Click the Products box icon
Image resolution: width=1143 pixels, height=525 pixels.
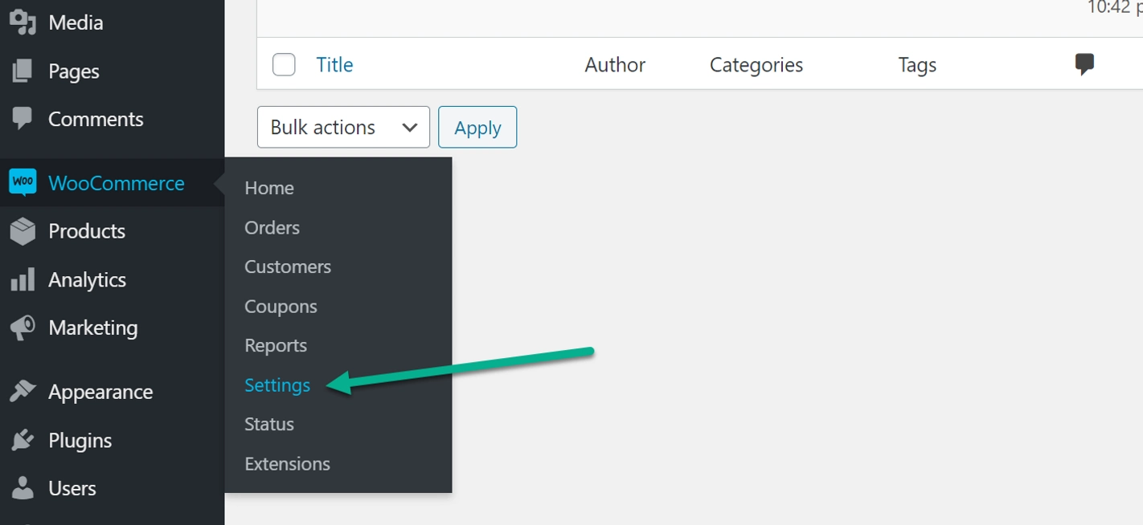[x=23, y=231]
